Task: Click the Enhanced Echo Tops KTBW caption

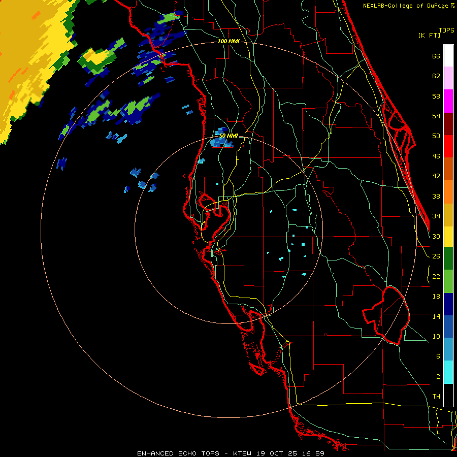Action: tap(231, 453)
